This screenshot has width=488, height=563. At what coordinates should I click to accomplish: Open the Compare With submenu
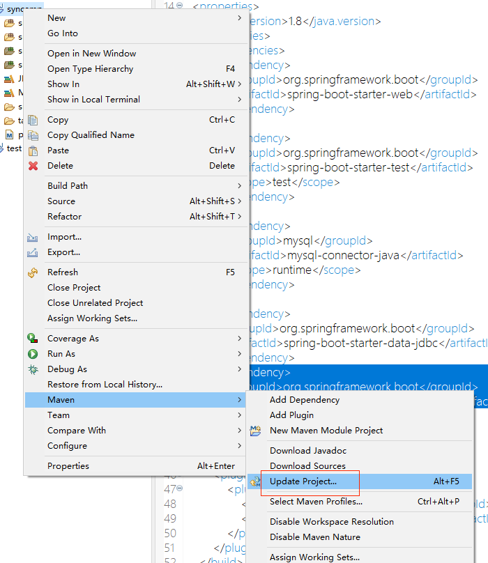point(135,431)
